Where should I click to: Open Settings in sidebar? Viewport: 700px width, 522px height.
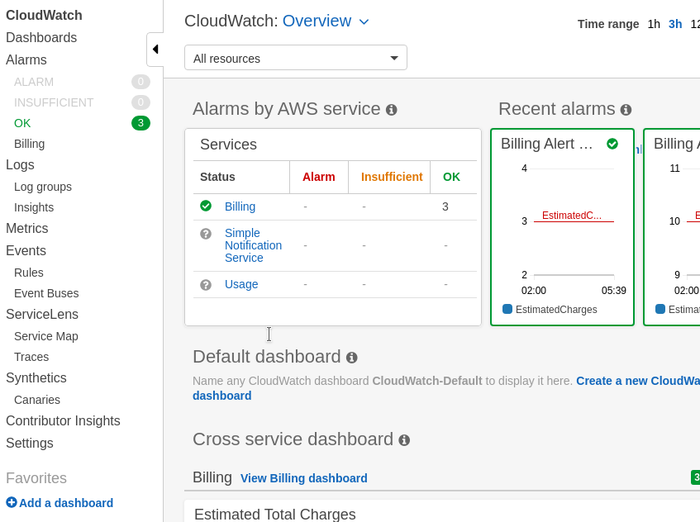tap(30, 443)
